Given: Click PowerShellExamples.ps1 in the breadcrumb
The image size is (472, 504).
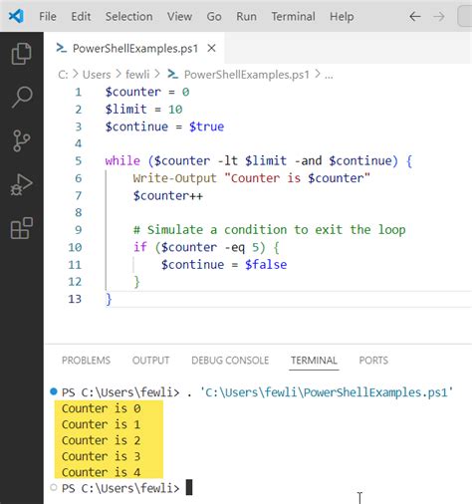Looking at the screenshot, I should 247,75.
